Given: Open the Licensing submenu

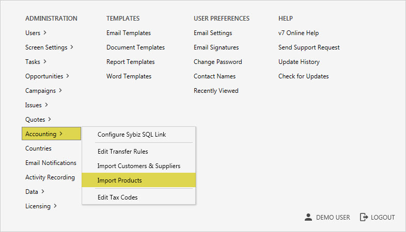Looking at the screenshot, I should [x=41, y=206].
